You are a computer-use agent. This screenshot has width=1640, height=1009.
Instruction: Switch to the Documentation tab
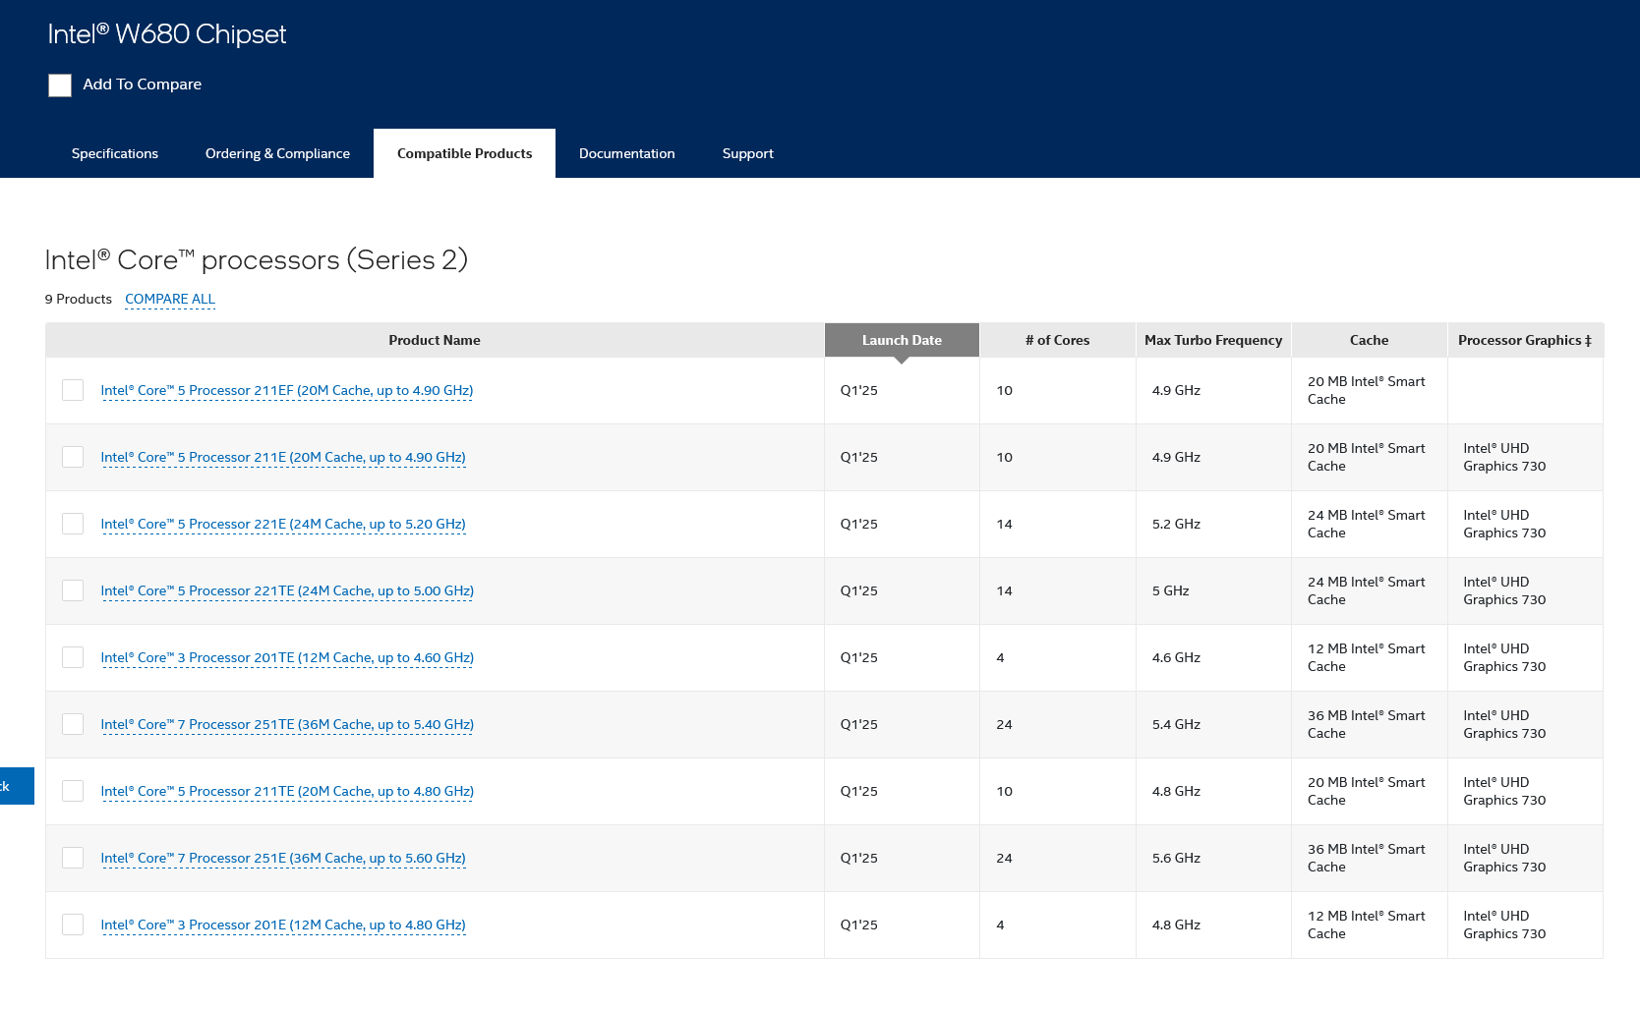627,153
